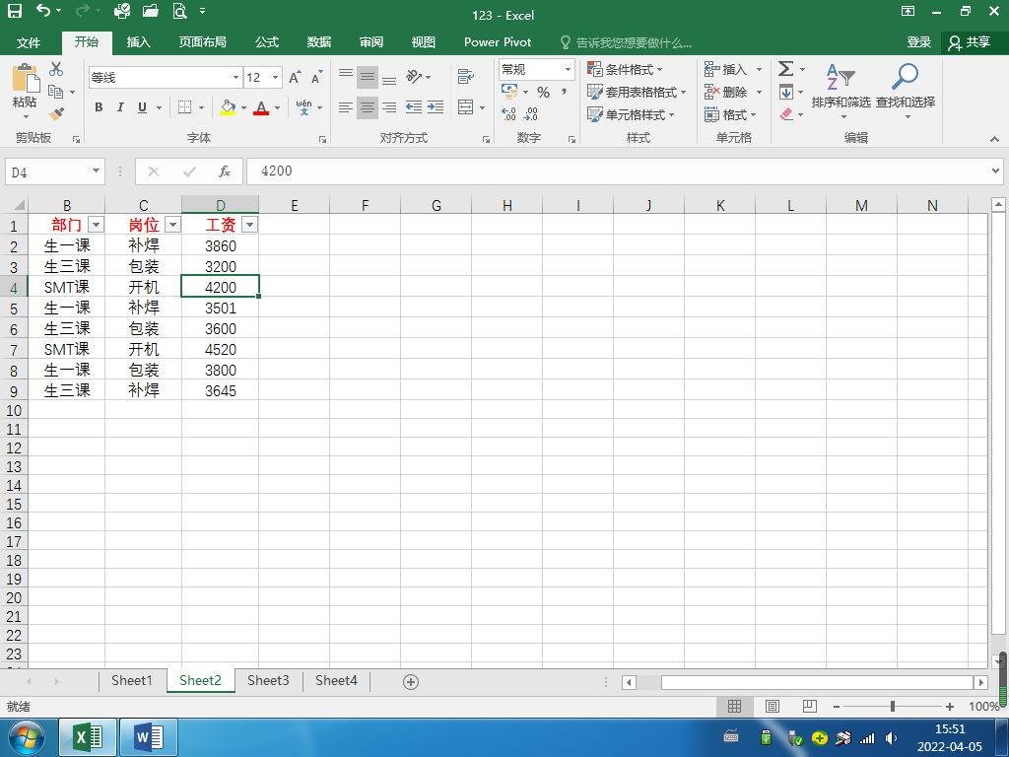Click the zoom slider handle
This screenshot has height=757, width=1009.
pos(893,707)
